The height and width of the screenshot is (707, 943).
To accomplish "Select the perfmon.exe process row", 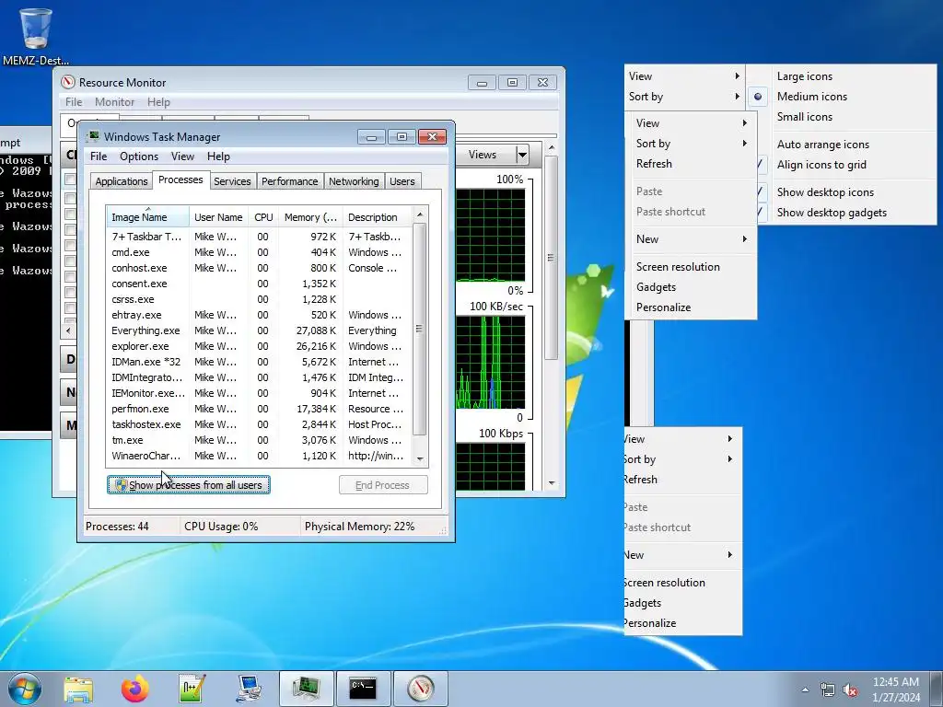I will coord(259,409).
